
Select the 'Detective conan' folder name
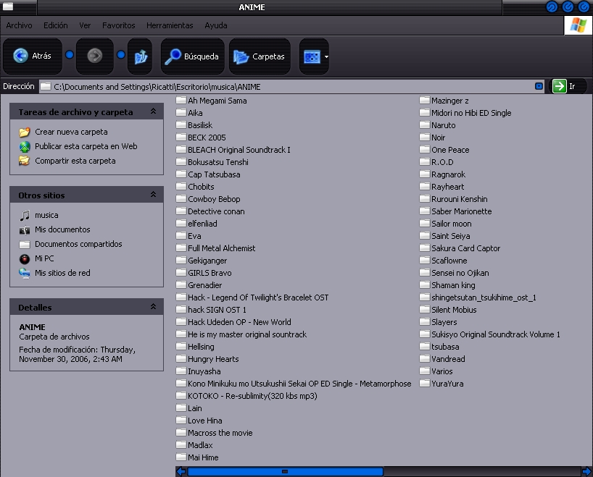[216, 211]
